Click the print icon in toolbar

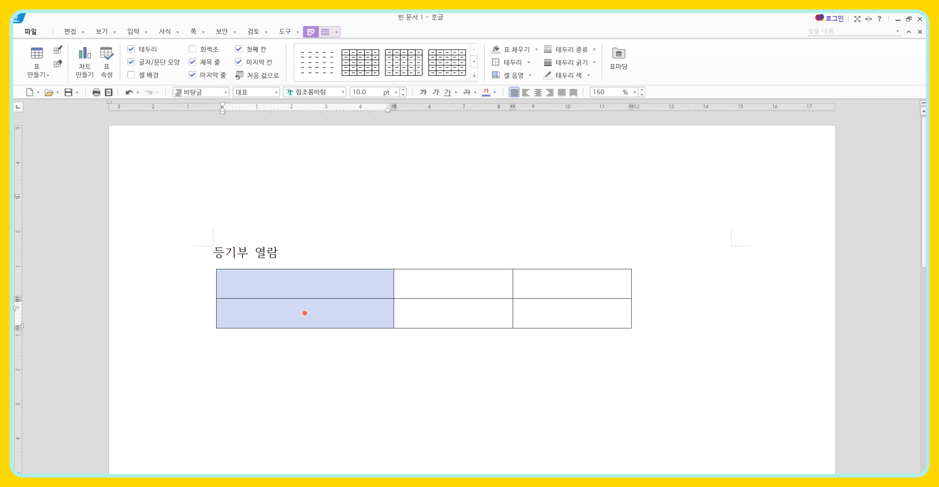[x=96, y=92]
